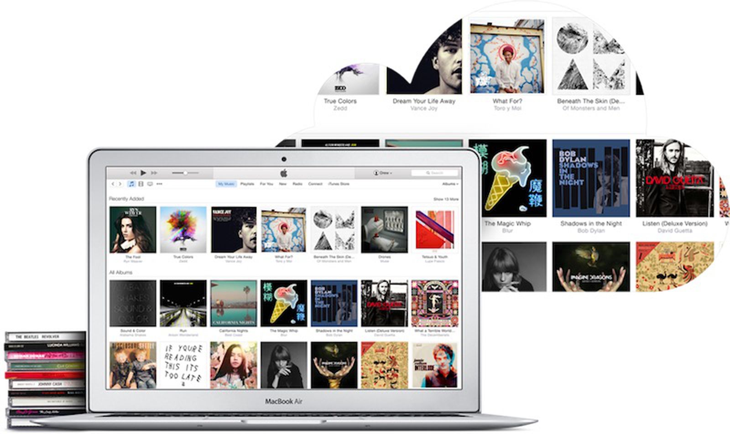Viewport: 730px width, 434px height.
Task: Expand the Albums view dropdown
Action: coord(450,184)
